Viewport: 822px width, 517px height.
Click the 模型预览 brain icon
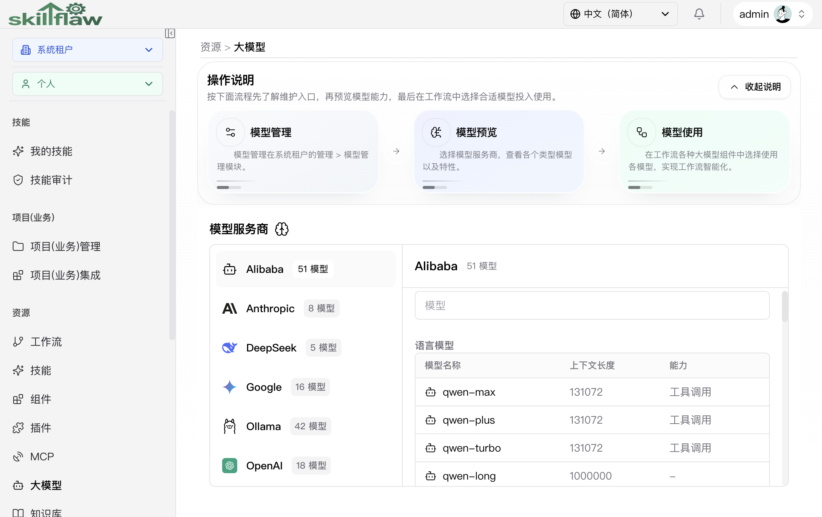(436, 132)
